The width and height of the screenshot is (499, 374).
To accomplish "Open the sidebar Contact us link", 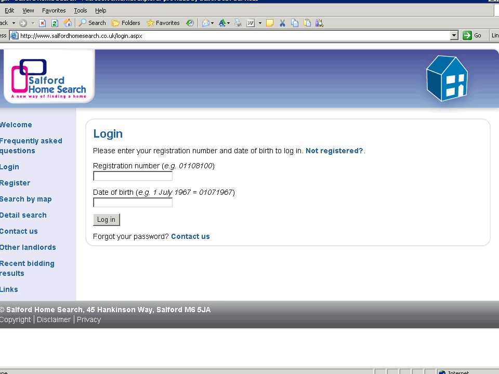I will [19, 231].
